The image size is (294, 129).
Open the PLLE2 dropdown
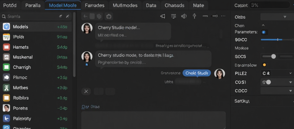(277, 73)
